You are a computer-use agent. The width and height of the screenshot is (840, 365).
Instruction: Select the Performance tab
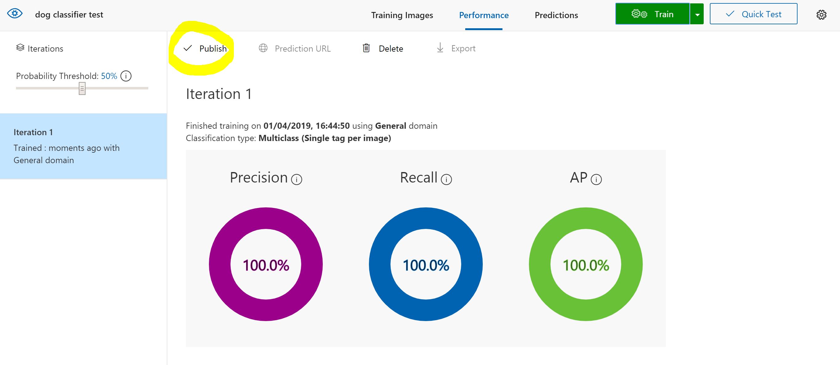point(484,15)
